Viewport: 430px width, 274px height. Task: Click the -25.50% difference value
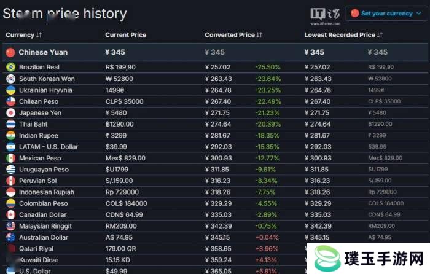click(268, 67)
